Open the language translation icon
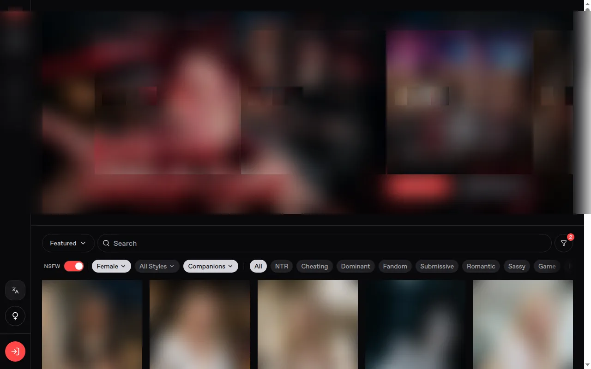The height and width of the screenshot is (369, 591). tap(15, 290)
